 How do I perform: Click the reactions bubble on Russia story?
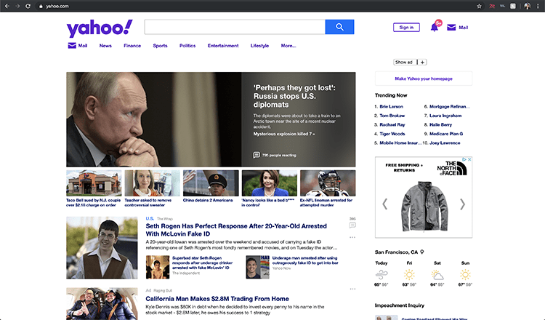[257, 155]
